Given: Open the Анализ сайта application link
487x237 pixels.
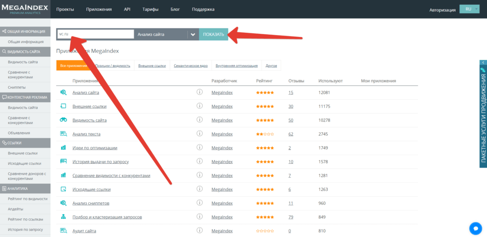Looking at the screenshot, I should pos(86,93).
